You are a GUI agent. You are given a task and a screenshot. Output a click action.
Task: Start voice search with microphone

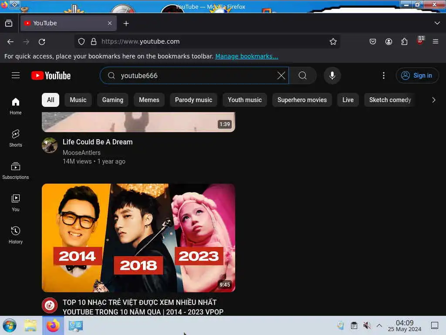point(332,75)
